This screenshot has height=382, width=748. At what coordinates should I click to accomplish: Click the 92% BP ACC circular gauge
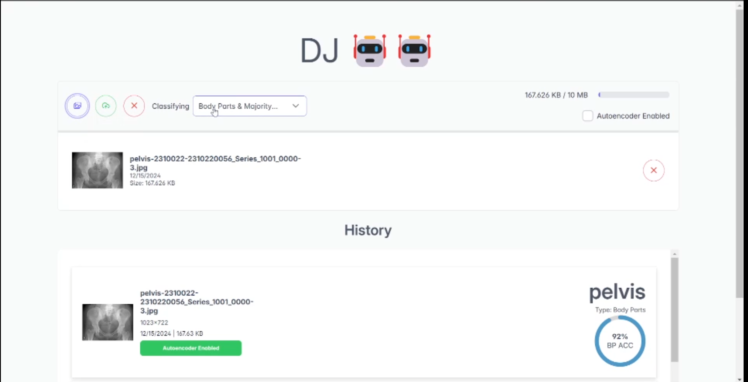pyautogui.click(x=620, y=341)
